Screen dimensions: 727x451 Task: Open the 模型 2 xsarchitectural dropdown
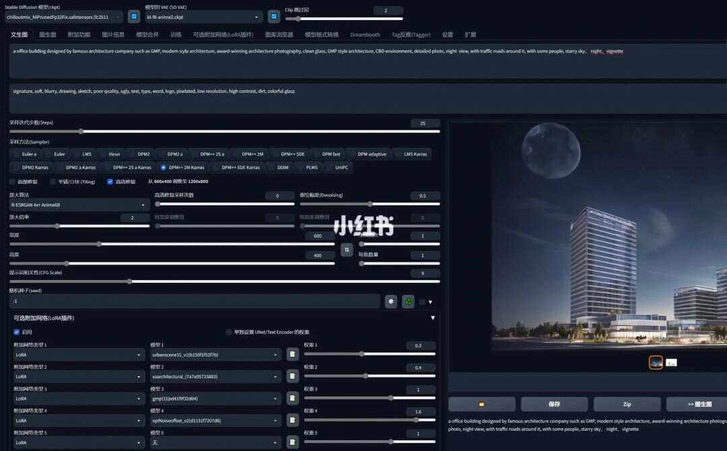pyautogui.click(x=215, y=376)
